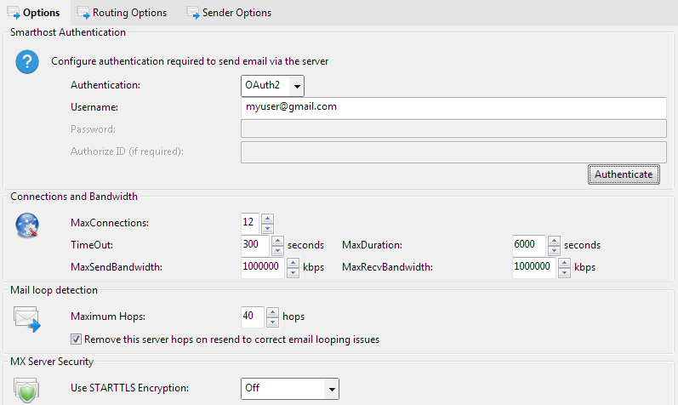Click the green shield MX Security icon

click(28, 391)
